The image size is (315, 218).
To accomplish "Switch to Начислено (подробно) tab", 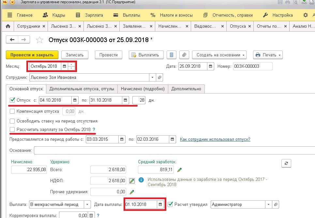I will [x=142, y=89].
